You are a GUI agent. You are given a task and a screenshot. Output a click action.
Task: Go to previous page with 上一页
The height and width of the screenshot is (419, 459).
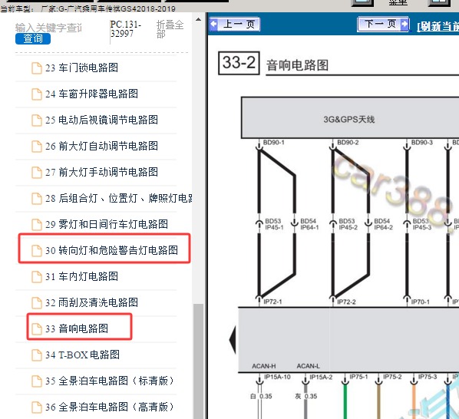click(x=235, y=24)
